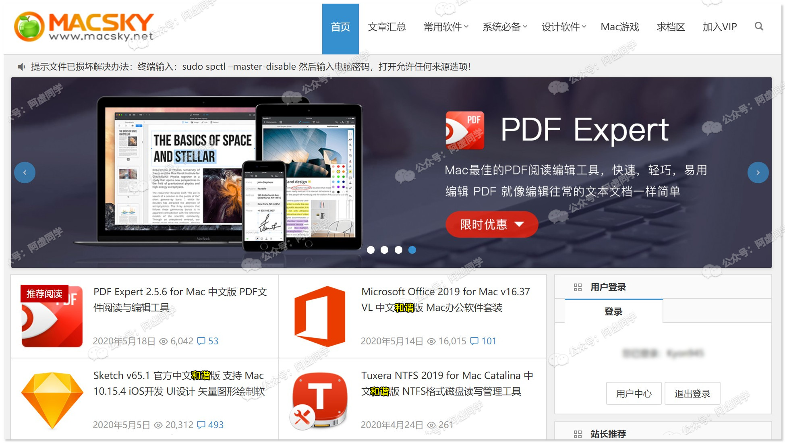Click the red 限时优惠 button
This screenshot has height=443, width=785.
(x=491, y=224)
